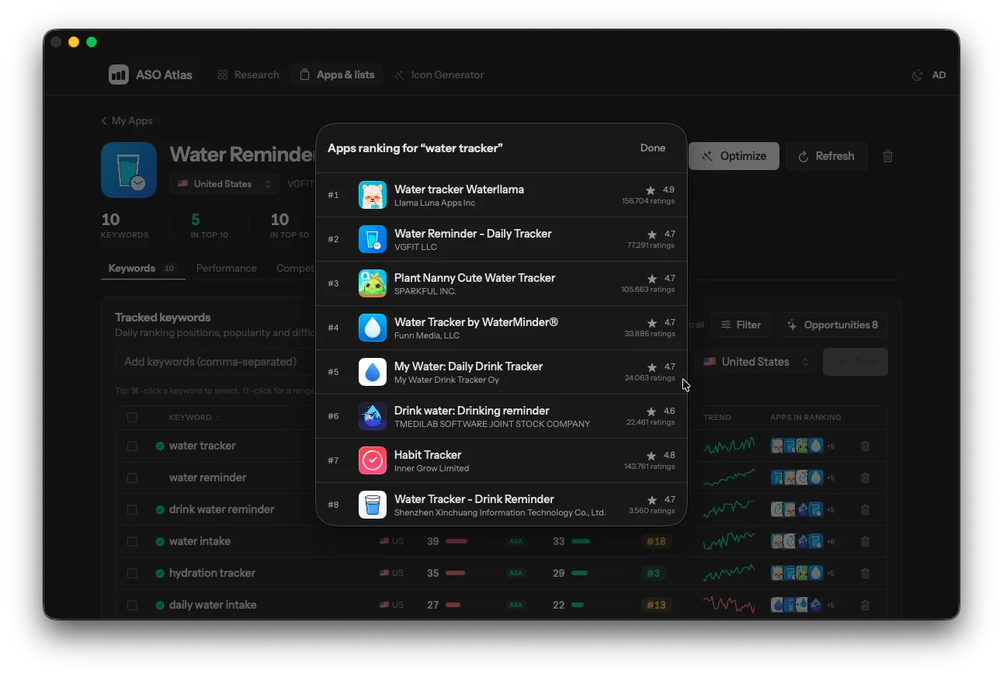Open the Research section

pos(248,75)
